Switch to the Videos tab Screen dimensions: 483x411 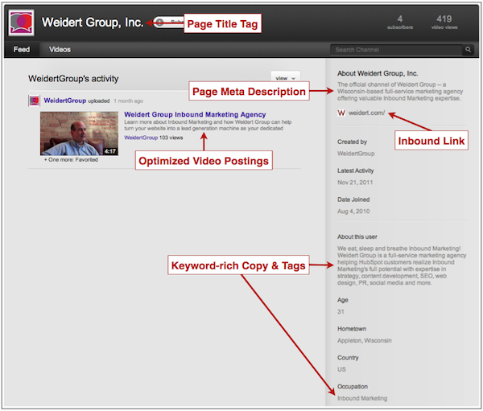(60, 50)
